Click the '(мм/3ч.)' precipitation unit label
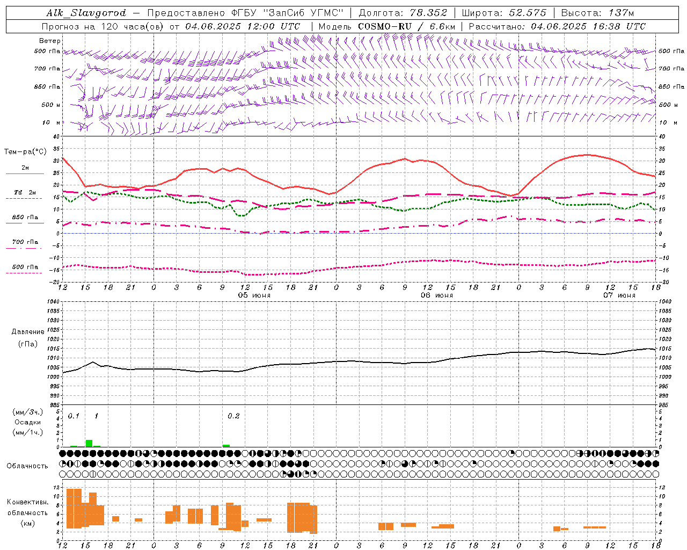This screenshot has width=687, height=550. click(x=28, y=412)
